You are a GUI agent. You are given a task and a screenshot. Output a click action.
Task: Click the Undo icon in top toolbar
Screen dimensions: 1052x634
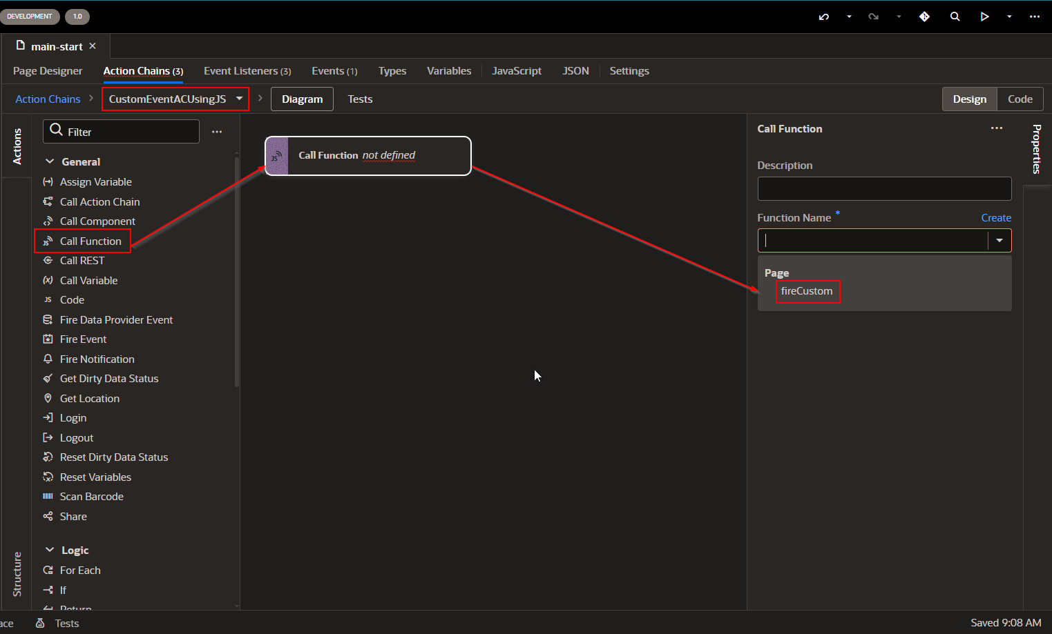[x=823, y=17]
